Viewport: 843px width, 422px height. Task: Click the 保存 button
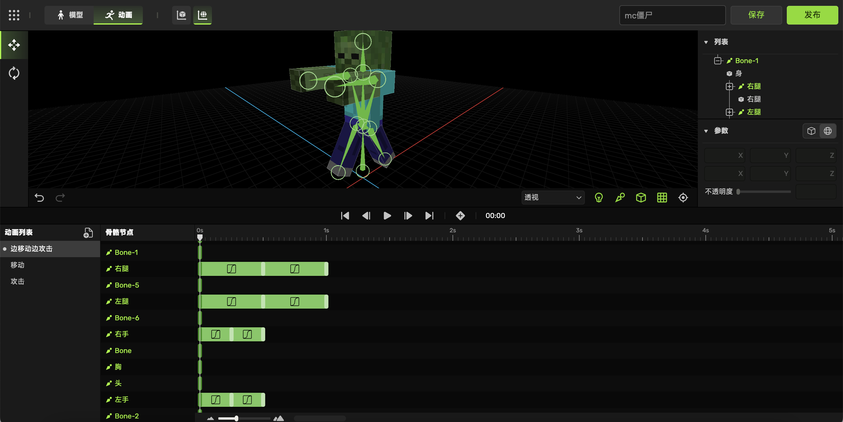tap(756, 15)
